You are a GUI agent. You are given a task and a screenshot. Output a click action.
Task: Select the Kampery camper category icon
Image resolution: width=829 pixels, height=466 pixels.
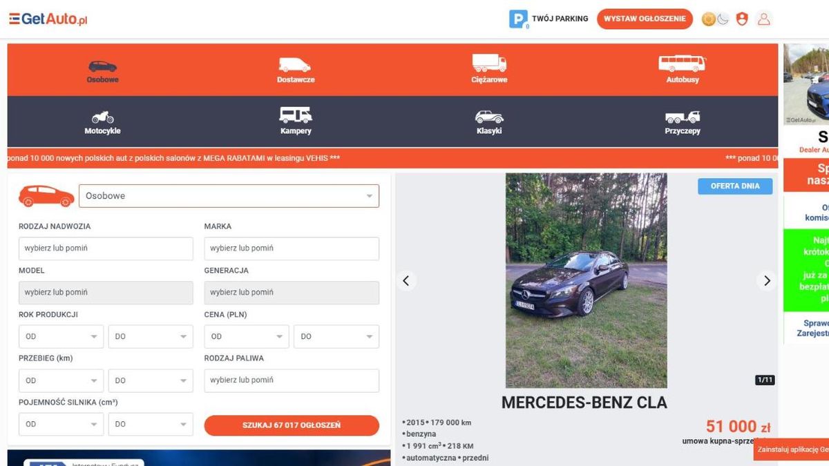pos(295,115)
